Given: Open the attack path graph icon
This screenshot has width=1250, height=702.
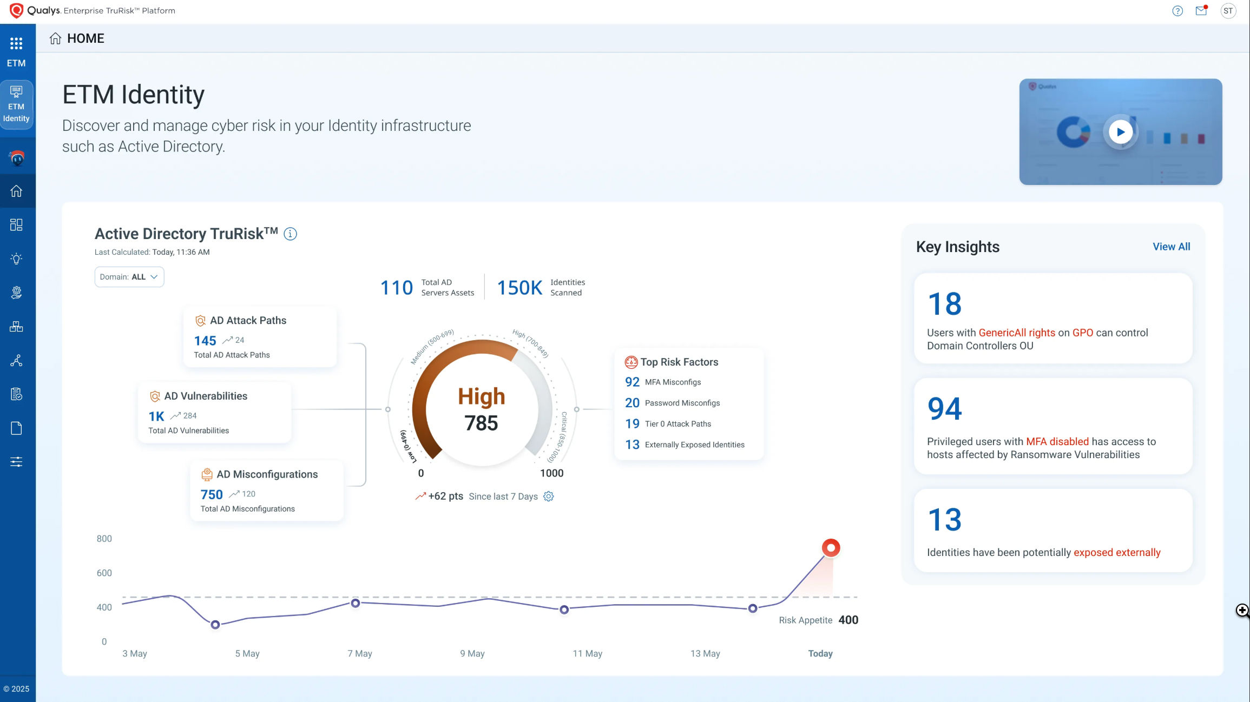Looking at the screenshot, I should [x=16, y=361].
